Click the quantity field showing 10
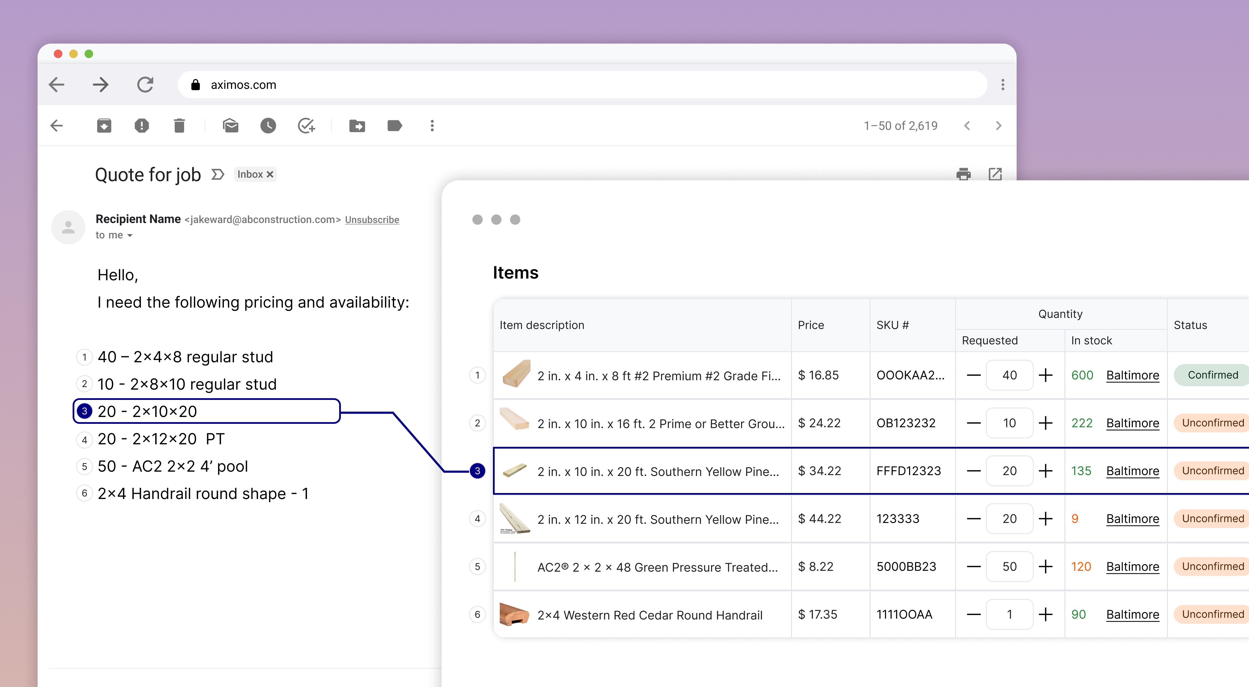 [1009, 423]
